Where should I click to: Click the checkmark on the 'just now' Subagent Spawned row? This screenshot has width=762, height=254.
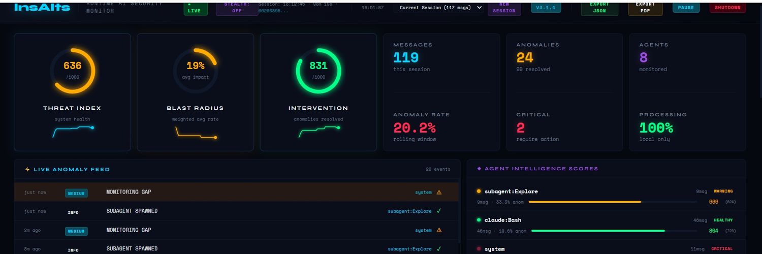(x=438, y=211)
